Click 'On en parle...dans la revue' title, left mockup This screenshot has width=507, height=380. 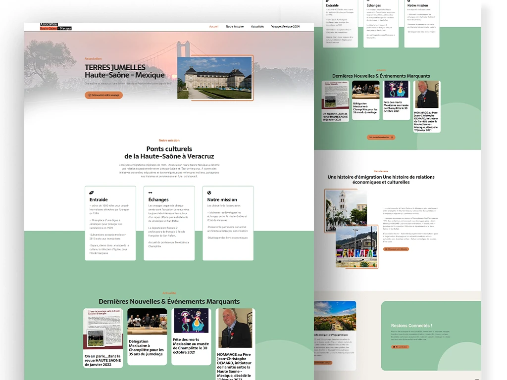click(103, 360)
